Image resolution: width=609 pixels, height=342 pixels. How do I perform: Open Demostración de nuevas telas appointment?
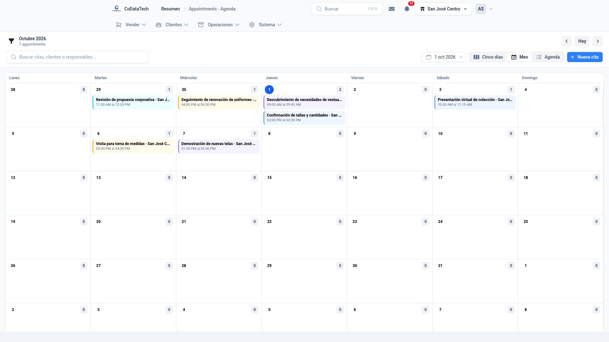click(219, 146)
